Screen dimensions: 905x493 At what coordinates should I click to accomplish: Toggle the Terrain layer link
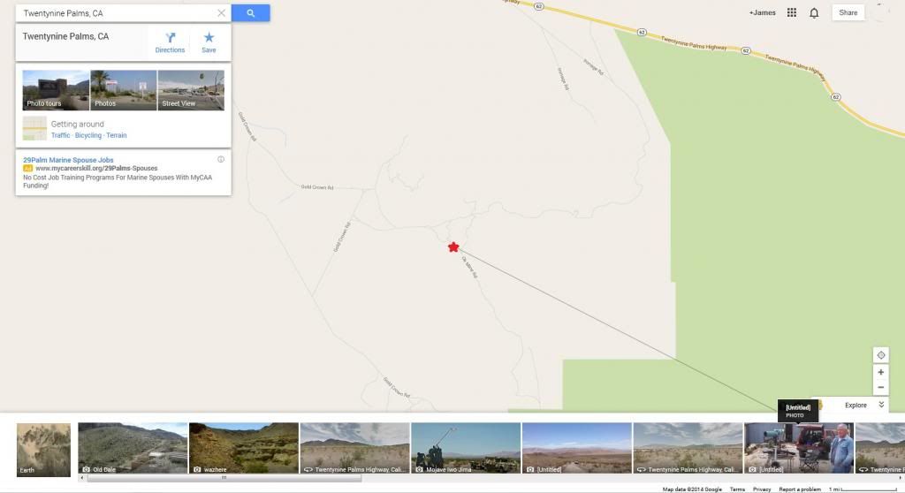click(x=116, y=135)
